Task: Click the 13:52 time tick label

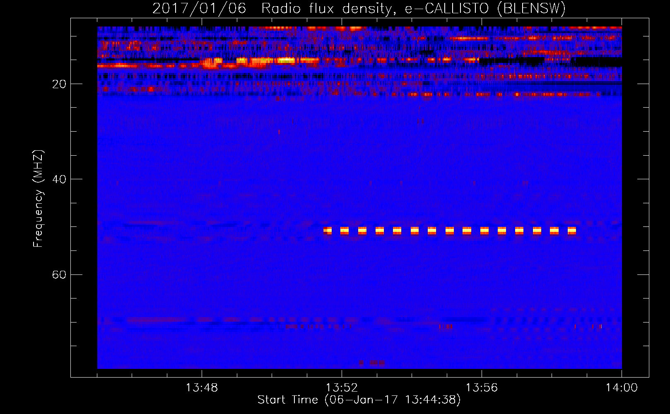Action: click(x=342, y=388)
